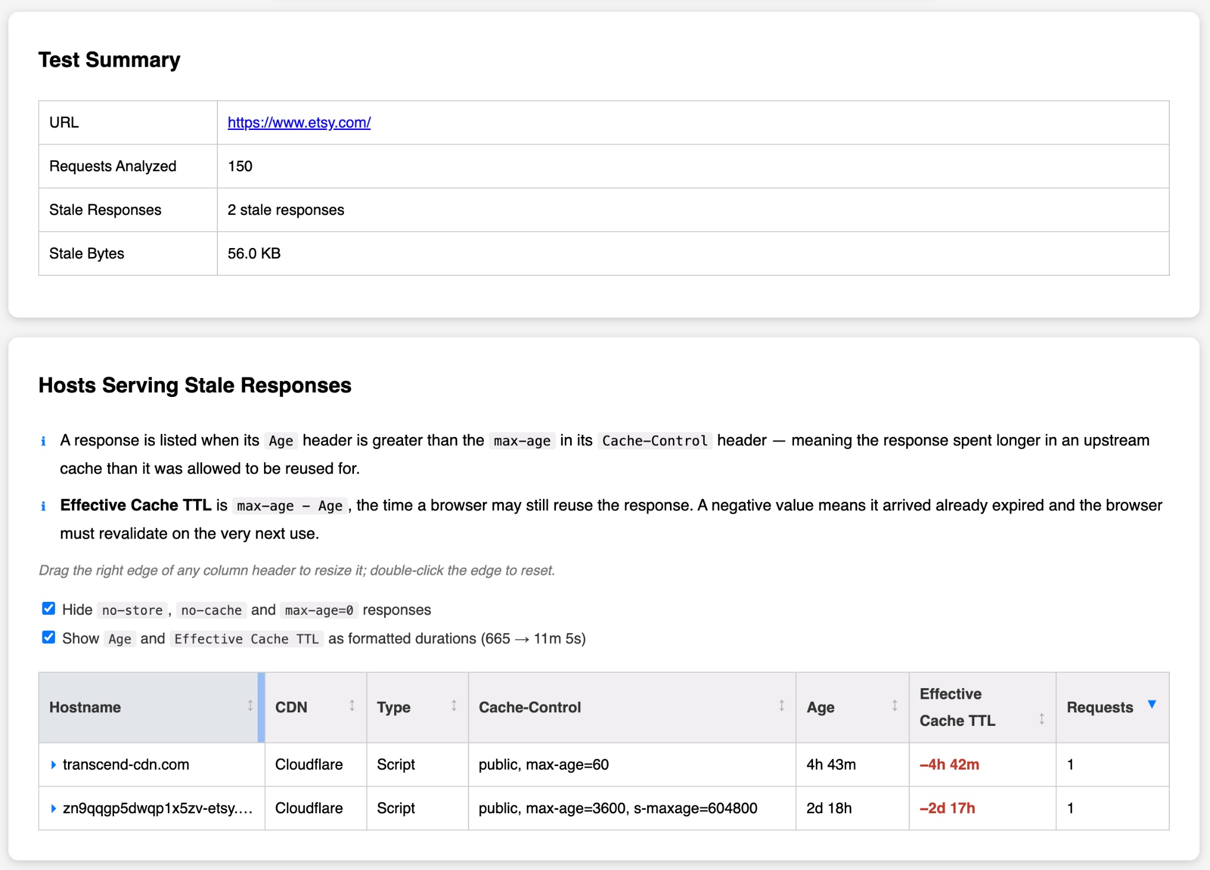Click the info icon beside Age header note
The height and width of the screenshot is (870, 1210).
click(43, 441)
